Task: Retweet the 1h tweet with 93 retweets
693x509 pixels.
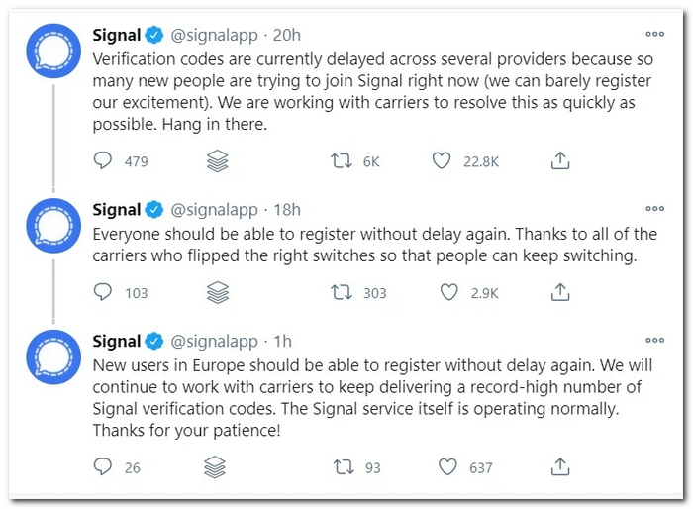Action: [342, 467]
